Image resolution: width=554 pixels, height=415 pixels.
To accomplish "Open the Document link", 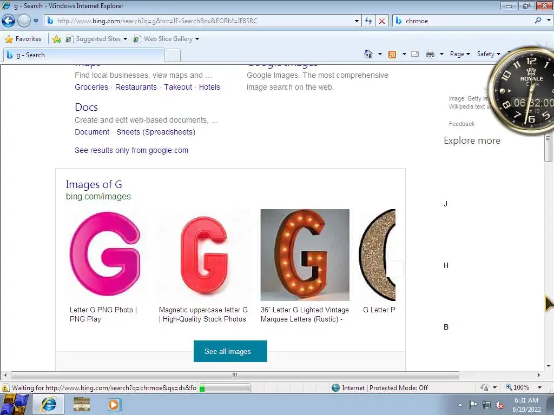I will [92, 132].
